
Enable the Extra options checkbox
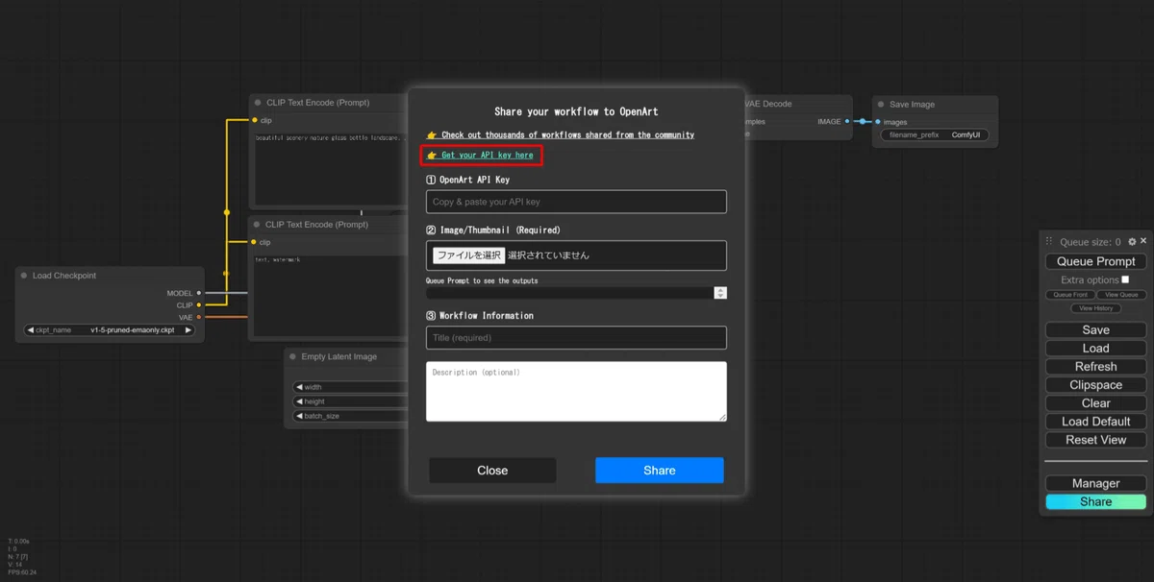click(x=1125, y=279)
